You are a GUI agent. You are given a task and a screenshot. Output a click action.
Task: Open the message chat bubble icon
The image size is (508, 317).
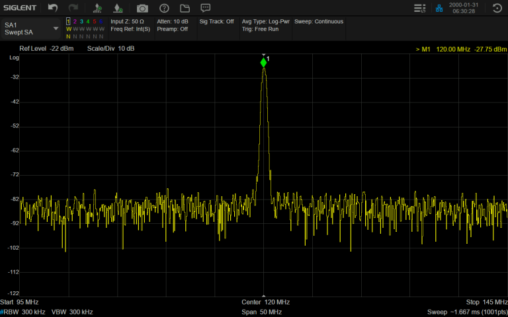tap(206, 8)
